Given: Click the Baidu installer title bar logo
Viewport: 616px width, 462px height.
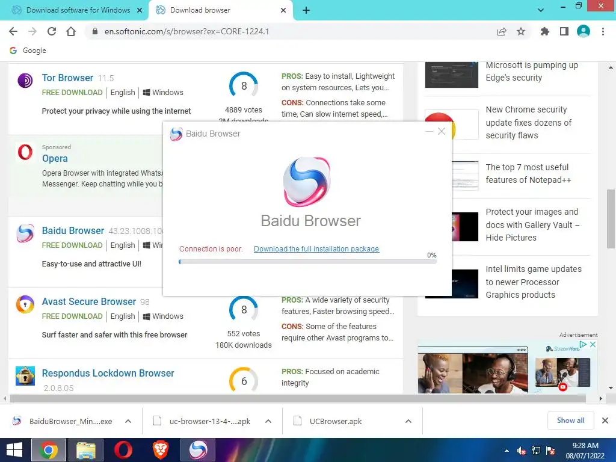Looking at the screenshot, I should (176, 134).
